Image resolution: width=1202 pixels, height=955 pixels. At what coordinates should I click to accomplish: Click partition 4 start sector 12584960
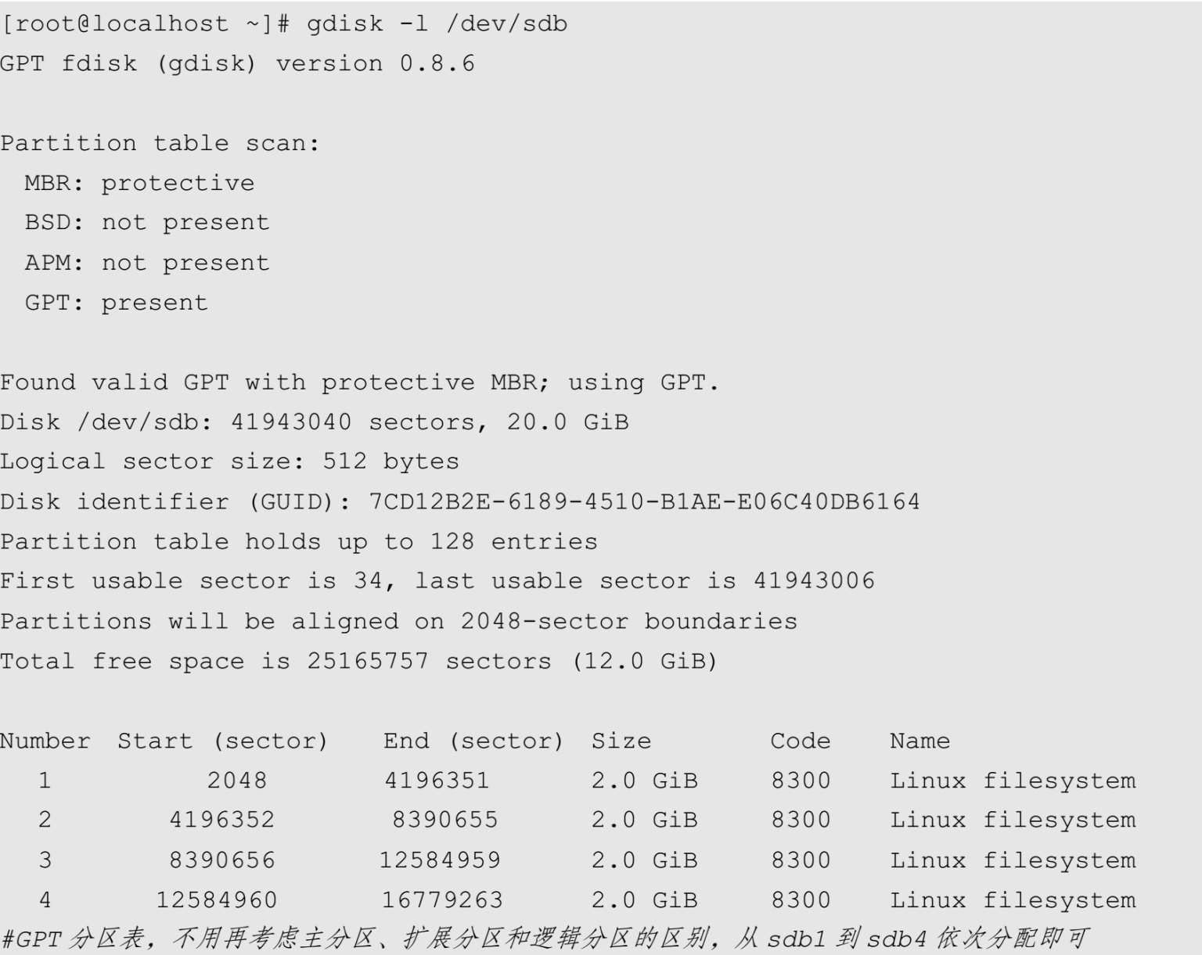tap(217, 900)
